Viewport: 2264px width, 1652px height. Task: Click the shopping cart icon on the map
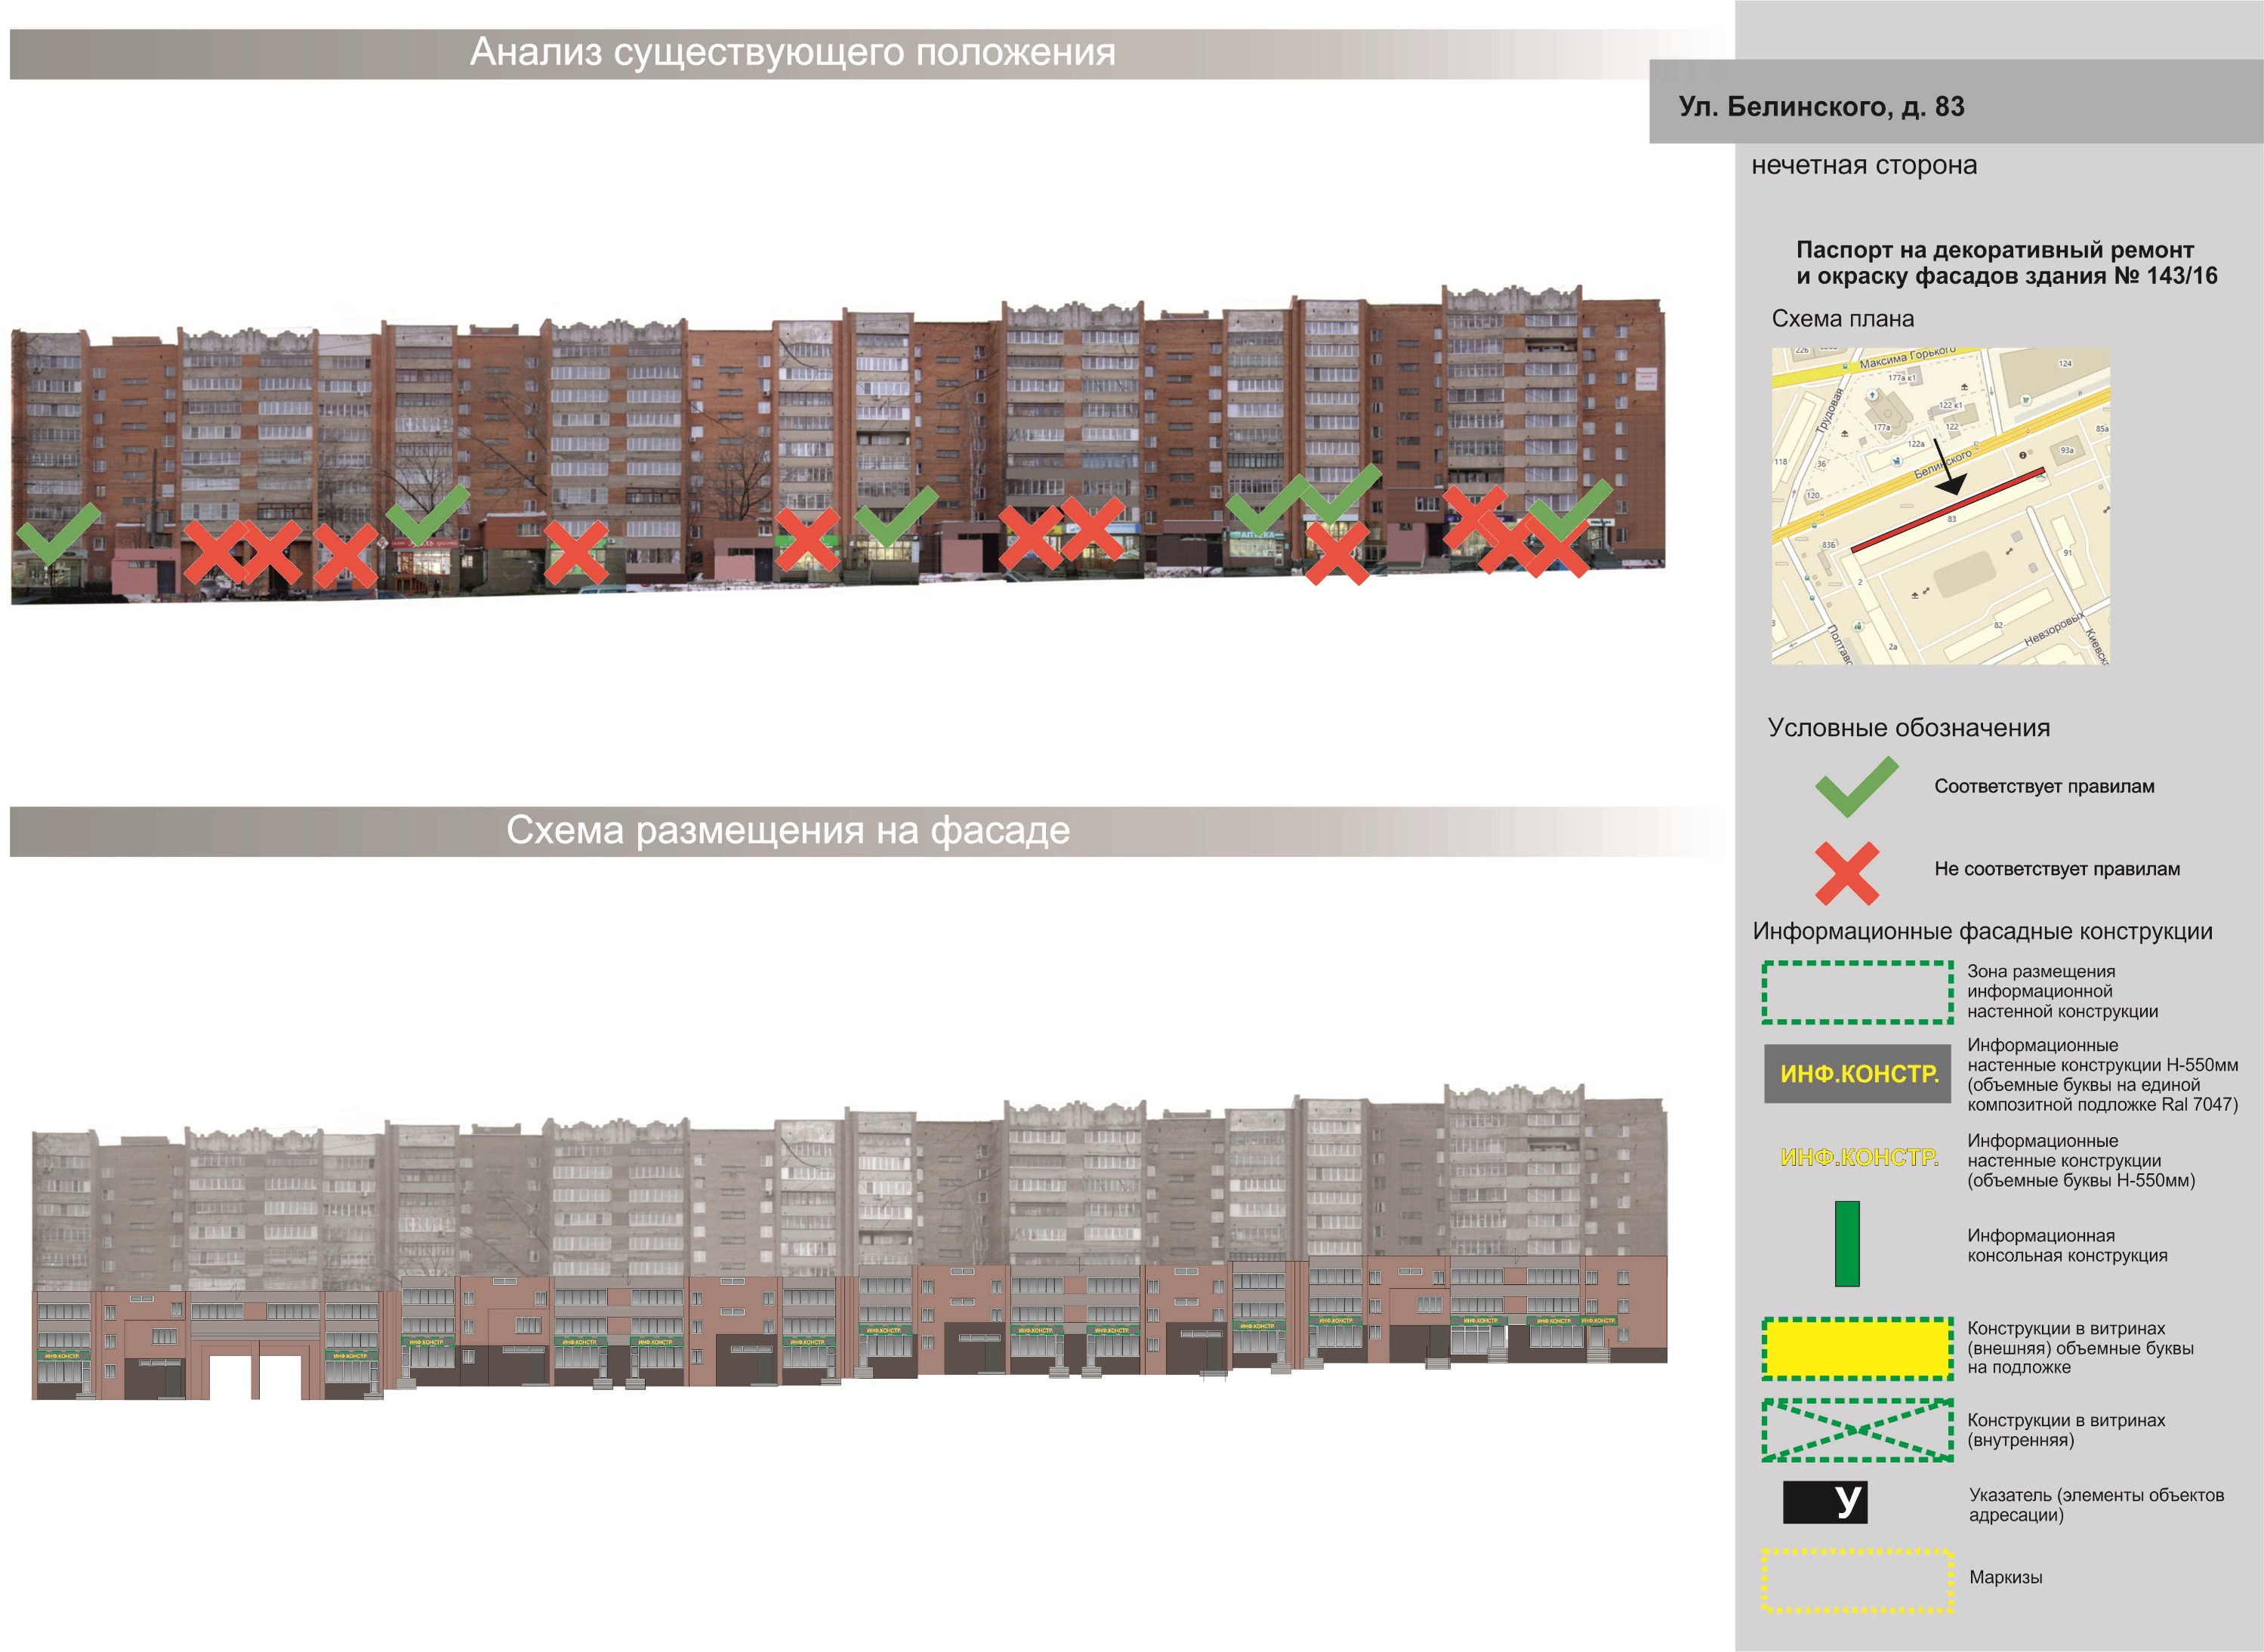pos(2026,400)
